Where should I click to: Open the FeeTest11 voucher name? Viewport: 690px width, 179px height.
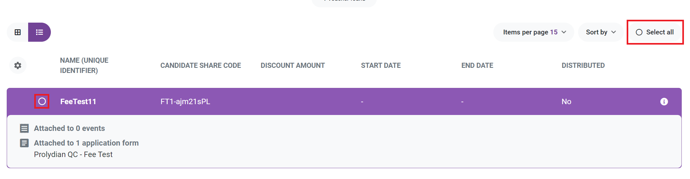[x=78, y=102]
